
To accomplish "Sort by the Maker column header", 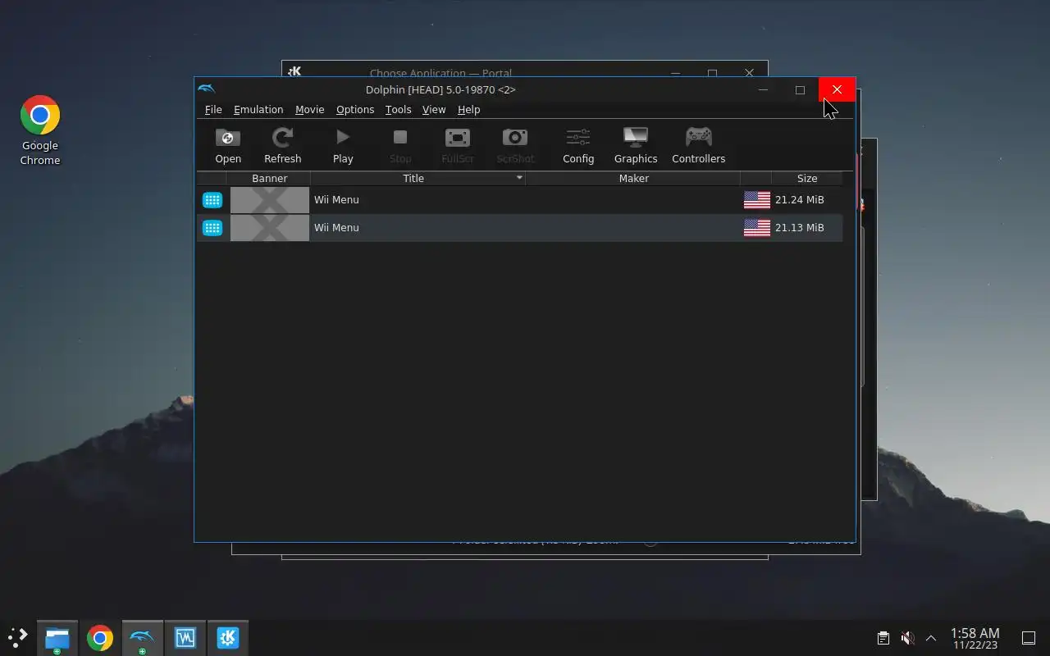I will pyautogui.click(x=633, y=178).
